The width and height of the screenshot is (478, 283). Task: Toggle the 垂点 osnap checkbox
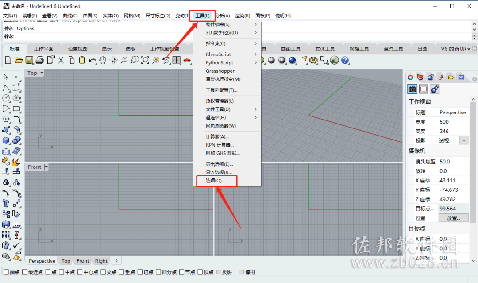pyautogui.click(x=121, y=272)
